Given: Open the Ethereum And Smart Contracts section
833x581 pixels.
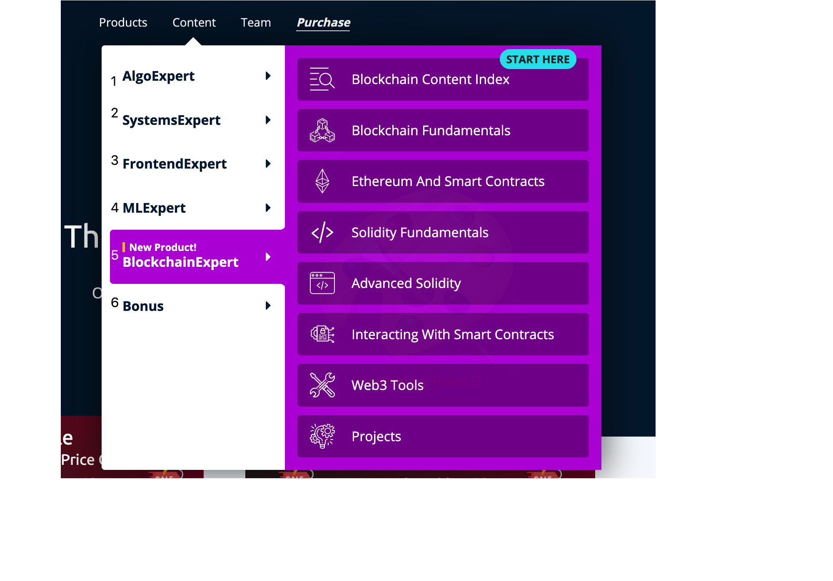Looking at the screenshot, I should pos(448,181).
